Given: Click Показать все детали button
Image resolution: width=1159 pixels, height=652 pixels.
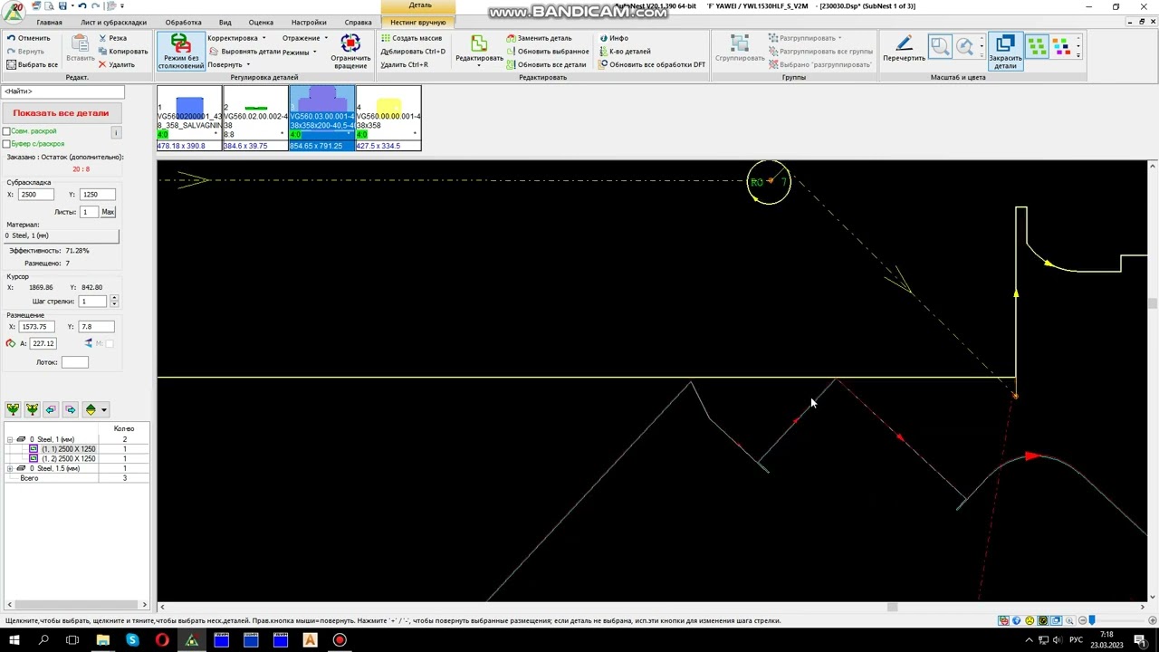Looking at the screenshot, I should click(x=61, y=113).
